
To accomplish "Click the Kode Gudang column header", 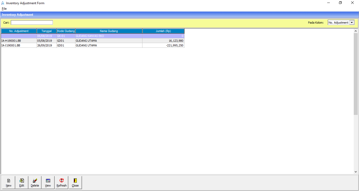I will 66,31.
